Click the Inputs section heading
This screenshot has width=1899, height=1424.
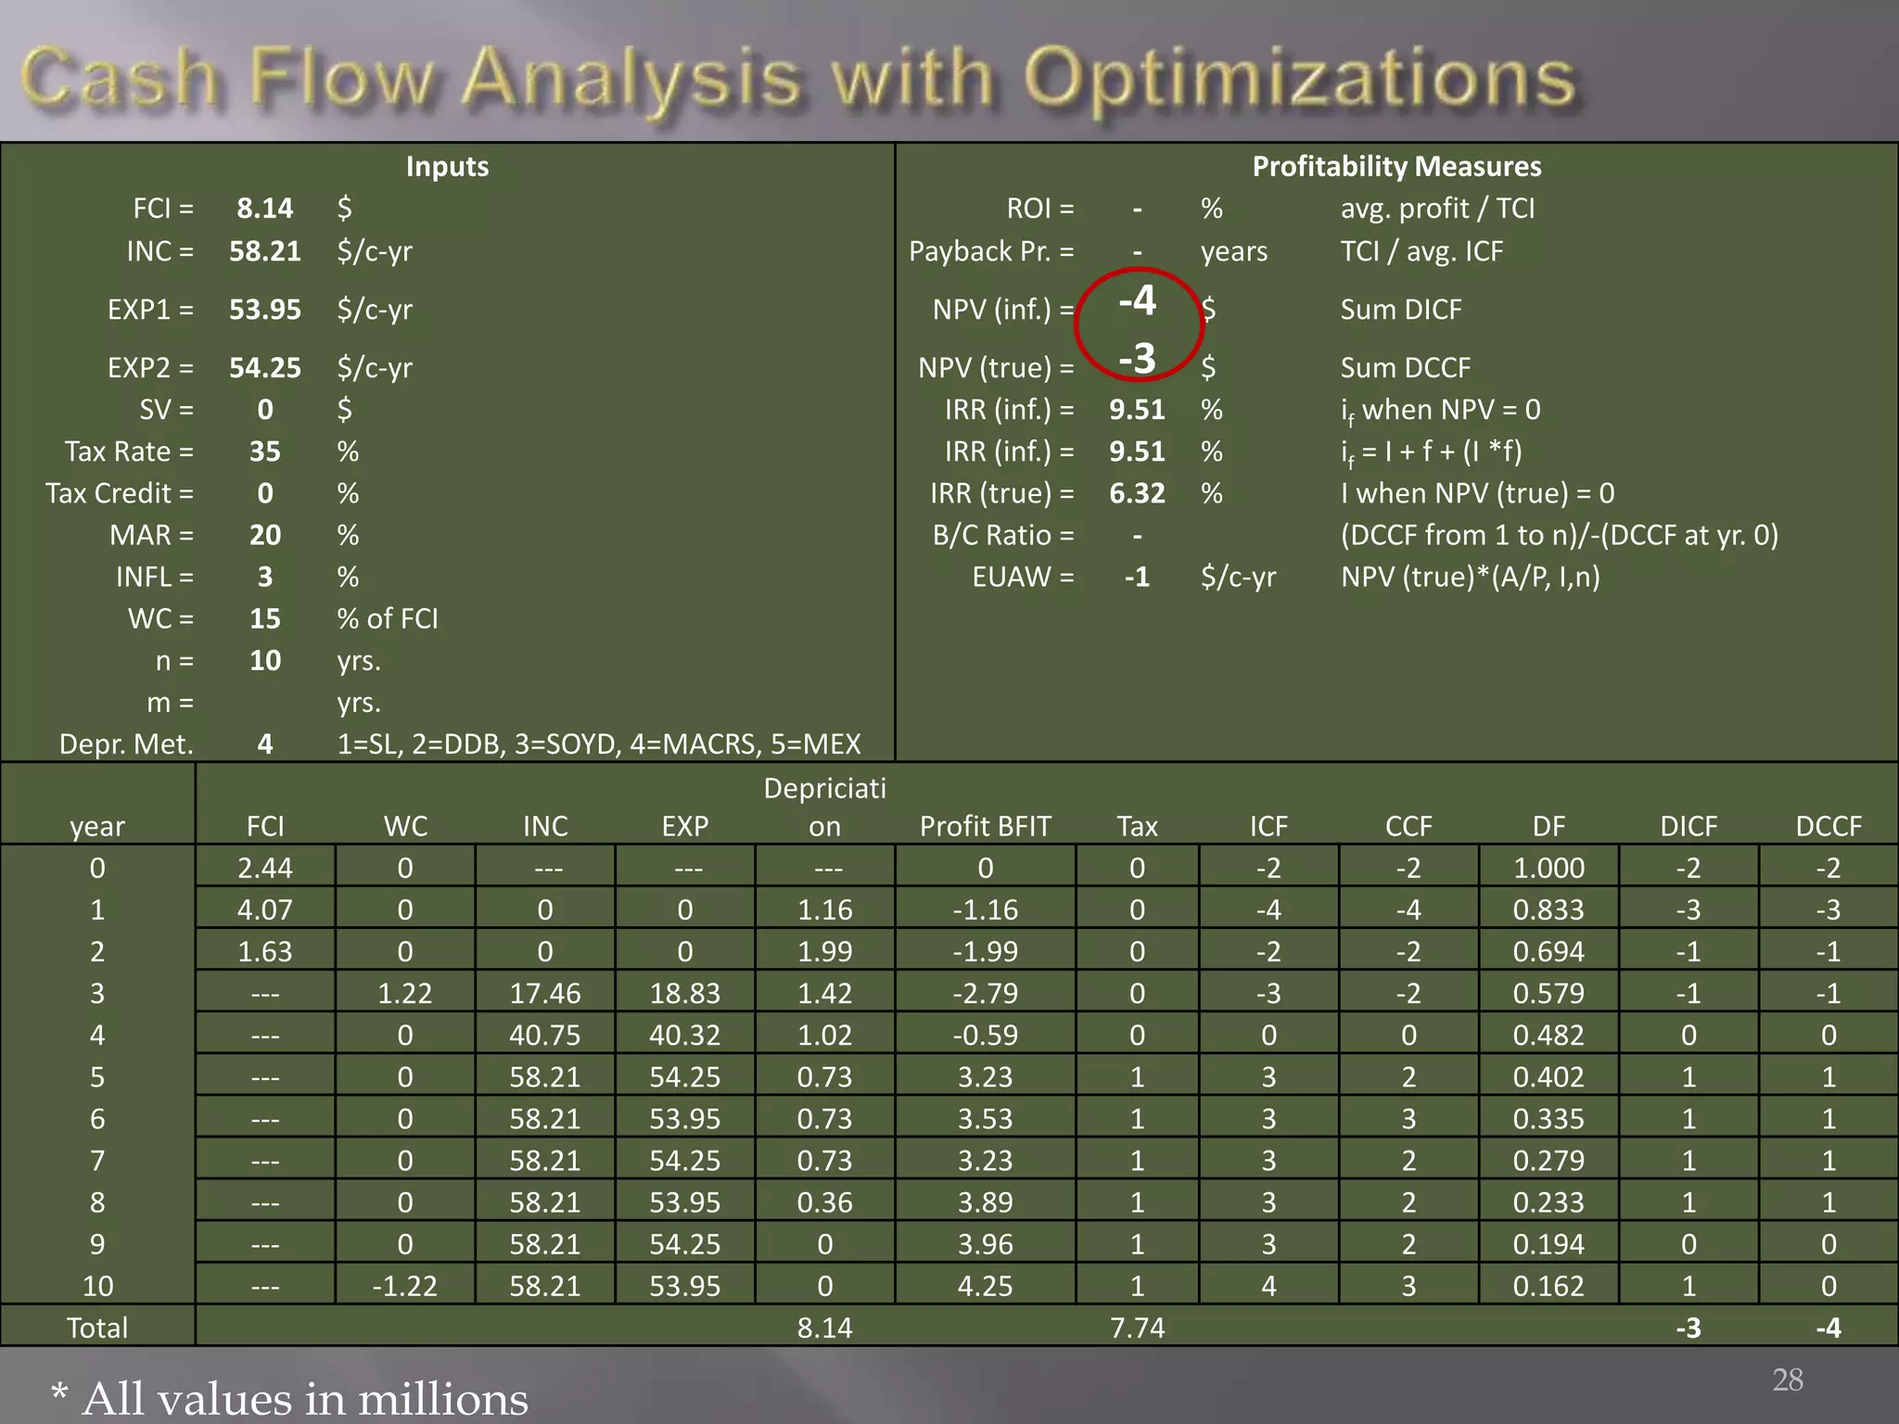click(447, 166)
